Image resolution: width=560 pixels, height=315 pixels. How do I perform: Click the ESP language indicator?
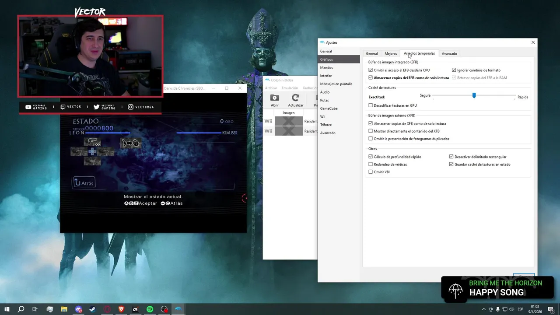coord(521,309)
